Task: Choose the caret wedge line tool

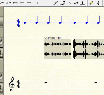Action: pos(69,3)
